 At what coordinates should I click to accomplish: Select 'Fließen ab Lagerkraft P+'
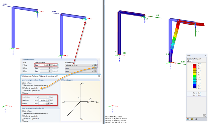coord(23,91)
